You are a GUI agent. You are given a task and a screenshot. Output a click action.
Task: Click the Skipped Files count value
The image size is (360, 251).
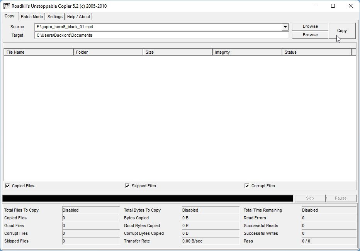click(91, 241)
